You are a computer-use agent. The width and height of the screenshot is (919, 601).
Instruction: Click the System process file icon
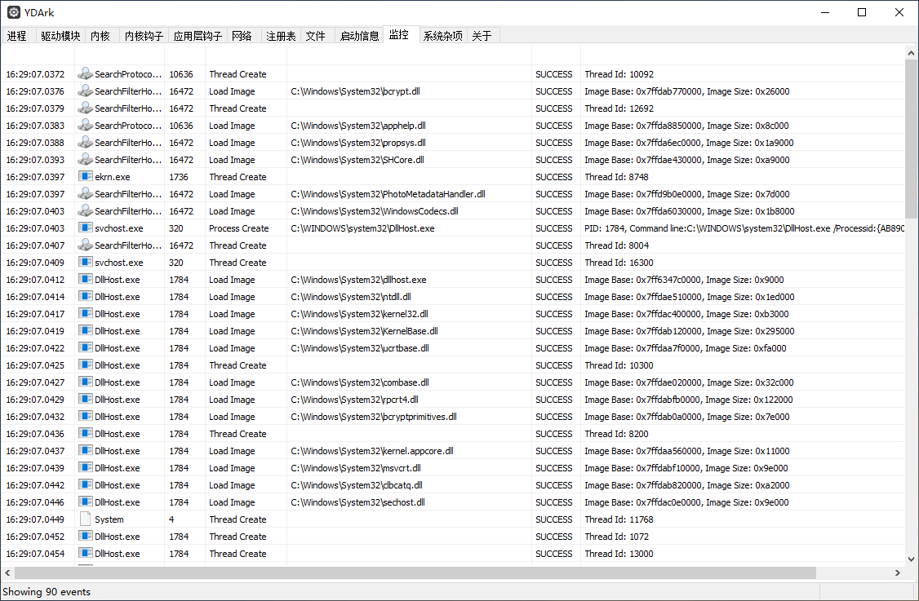pyautogui.click(x=86, y=519)
